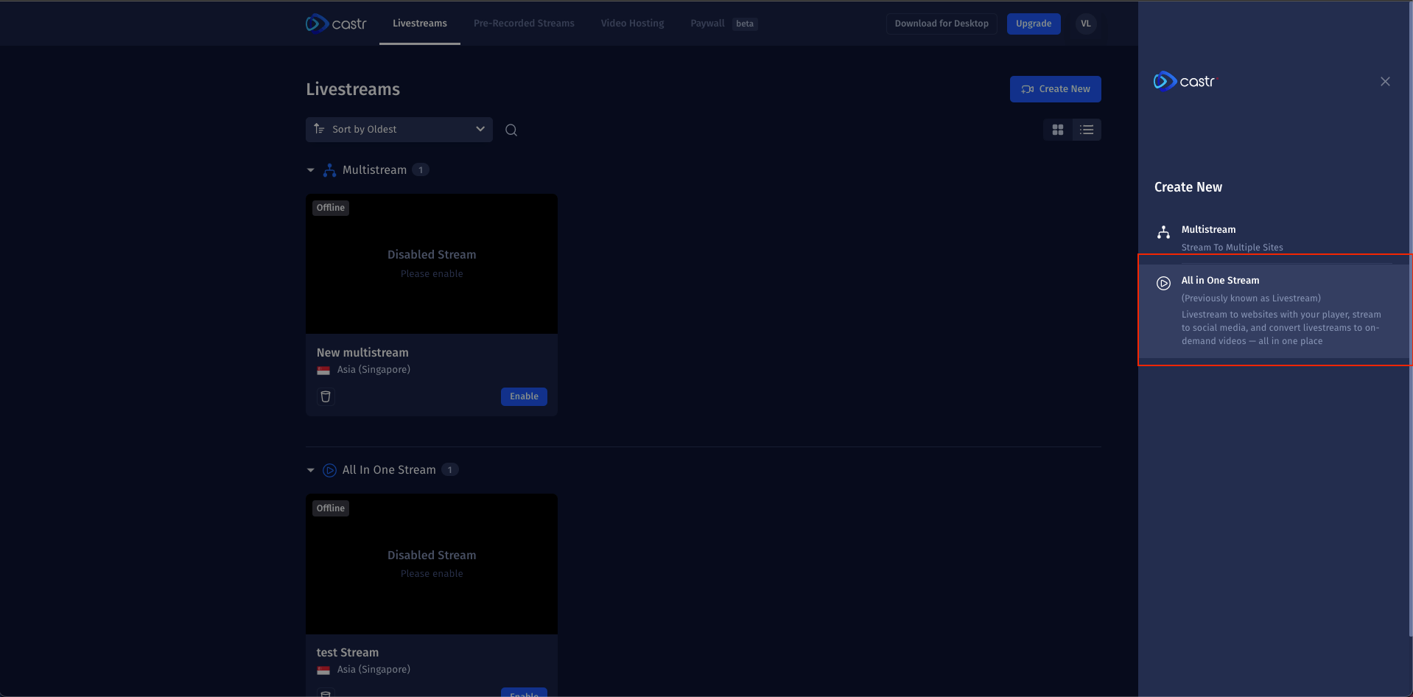Click the Offline badge on test Stream
Viewport: 1413px width, 697px height.
[331, 508]
